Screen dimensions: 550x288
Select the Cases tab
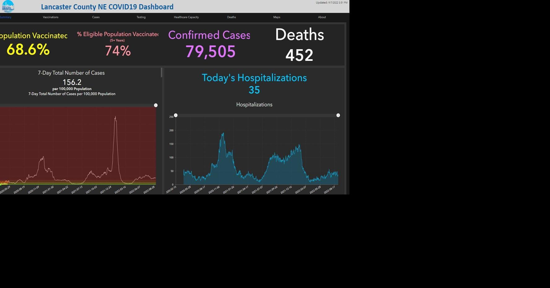coord(96,17)
